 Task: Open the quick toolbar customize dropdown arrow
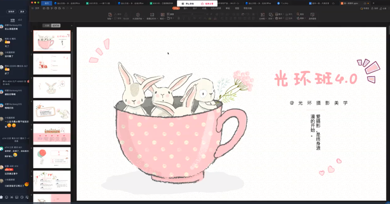[71, 8]
